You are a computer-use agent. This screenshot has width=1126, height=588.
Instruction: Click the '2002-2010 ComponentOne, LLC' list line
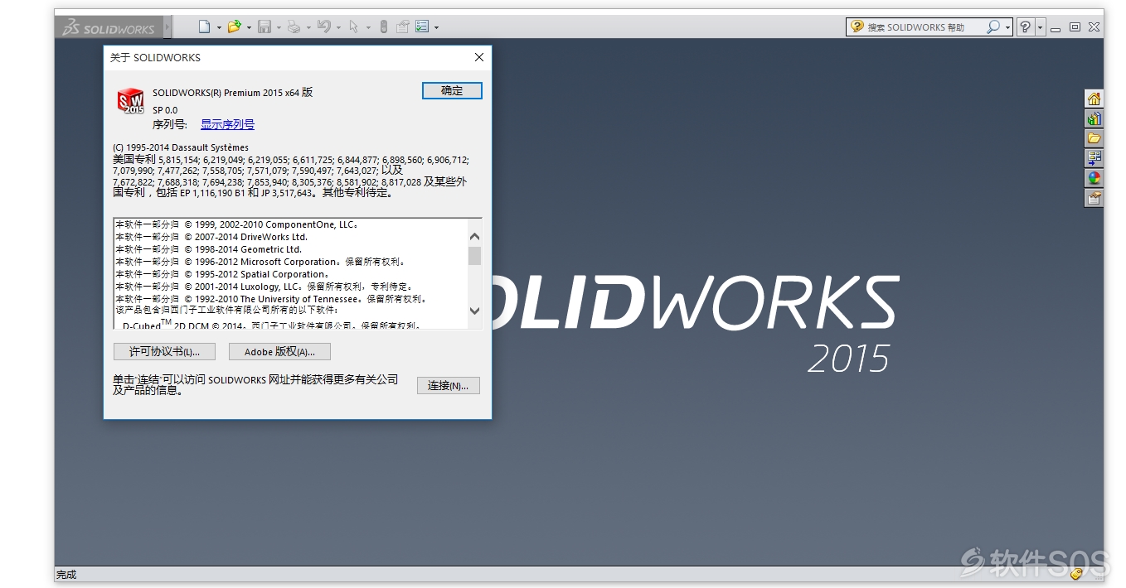237,224
